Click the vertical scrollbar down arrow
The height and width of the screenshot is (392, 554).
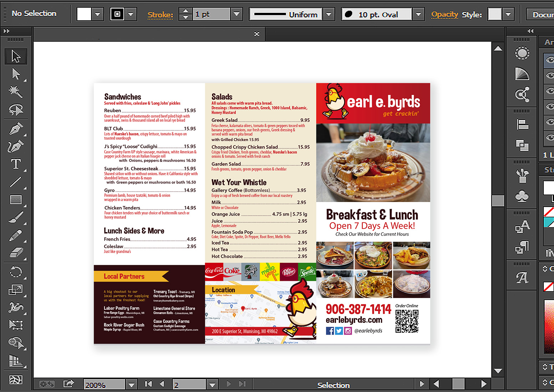(x=498, y=371)
